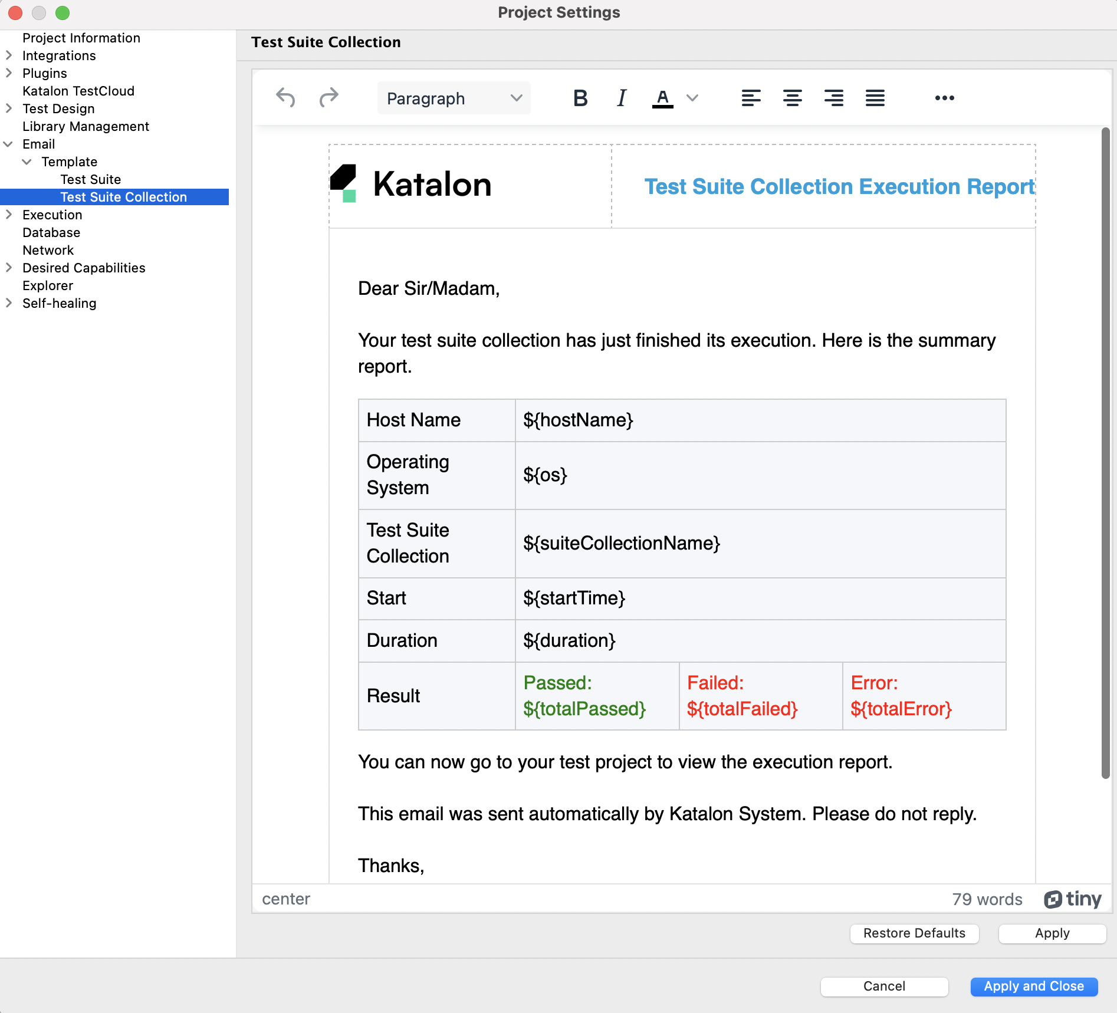Image resolution: width=1117 pixels, height=1013 pixels.
Task: Align text right
Action: [833, 98]
